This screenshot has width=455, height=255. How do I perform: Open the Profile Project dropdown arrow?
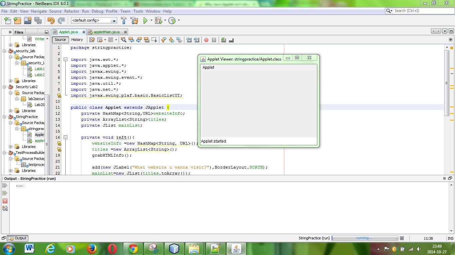coord(178,21)
